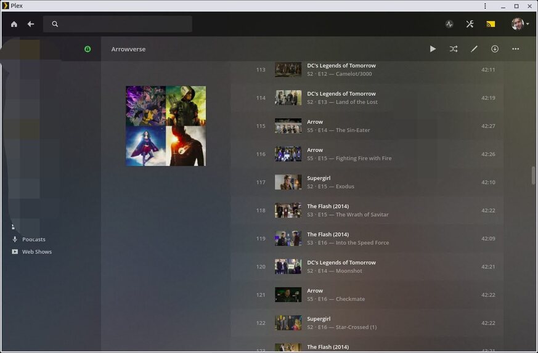Click DC's Legends of Tomorrow at row 113
The image size is (538, 353).
(341, 65)
